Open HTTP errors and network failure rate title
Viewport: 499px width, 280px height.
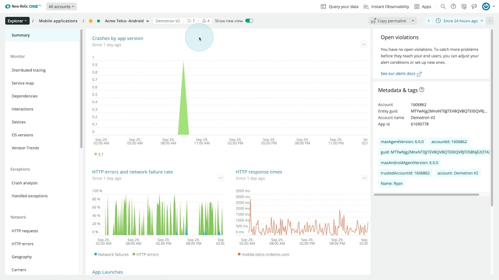[x=133, y=172]
